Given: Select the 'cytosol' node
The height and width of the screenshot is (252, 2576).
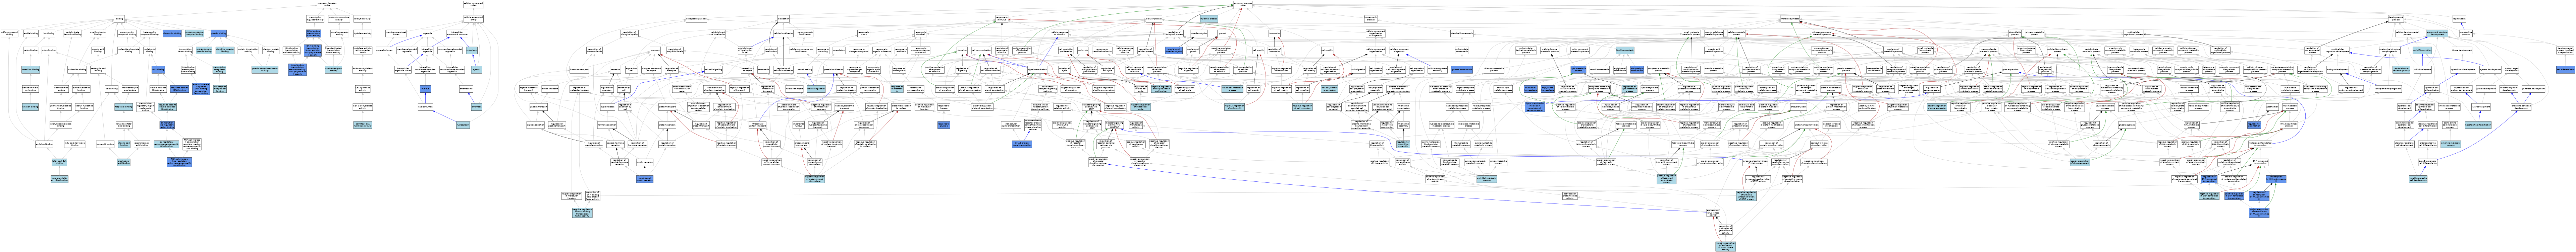Looking at the screenshot, I should [x=477, y=70].
